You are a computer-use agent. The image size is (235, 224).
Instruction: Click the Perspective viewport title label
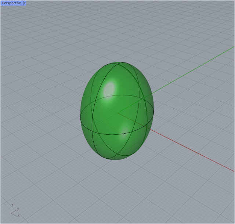(11, 3)
